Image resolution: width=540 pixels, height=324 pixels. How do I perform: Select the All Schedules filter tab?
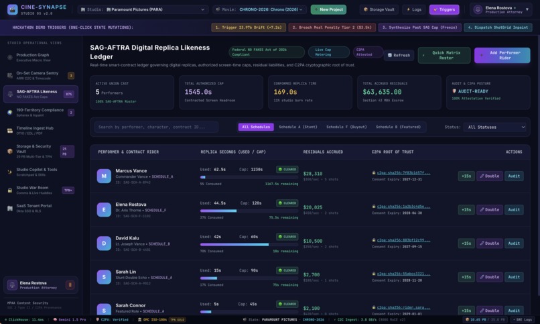pos(256,127)
